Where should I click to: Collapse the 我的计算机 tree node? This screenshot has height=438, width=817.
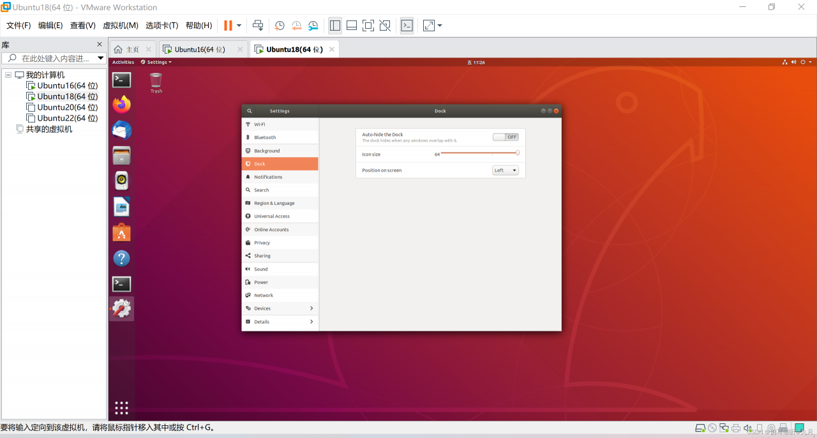tap(8, 75)
